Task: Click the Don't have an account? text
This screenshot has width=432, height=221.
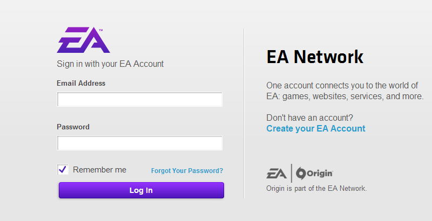Action: (309, 118)
